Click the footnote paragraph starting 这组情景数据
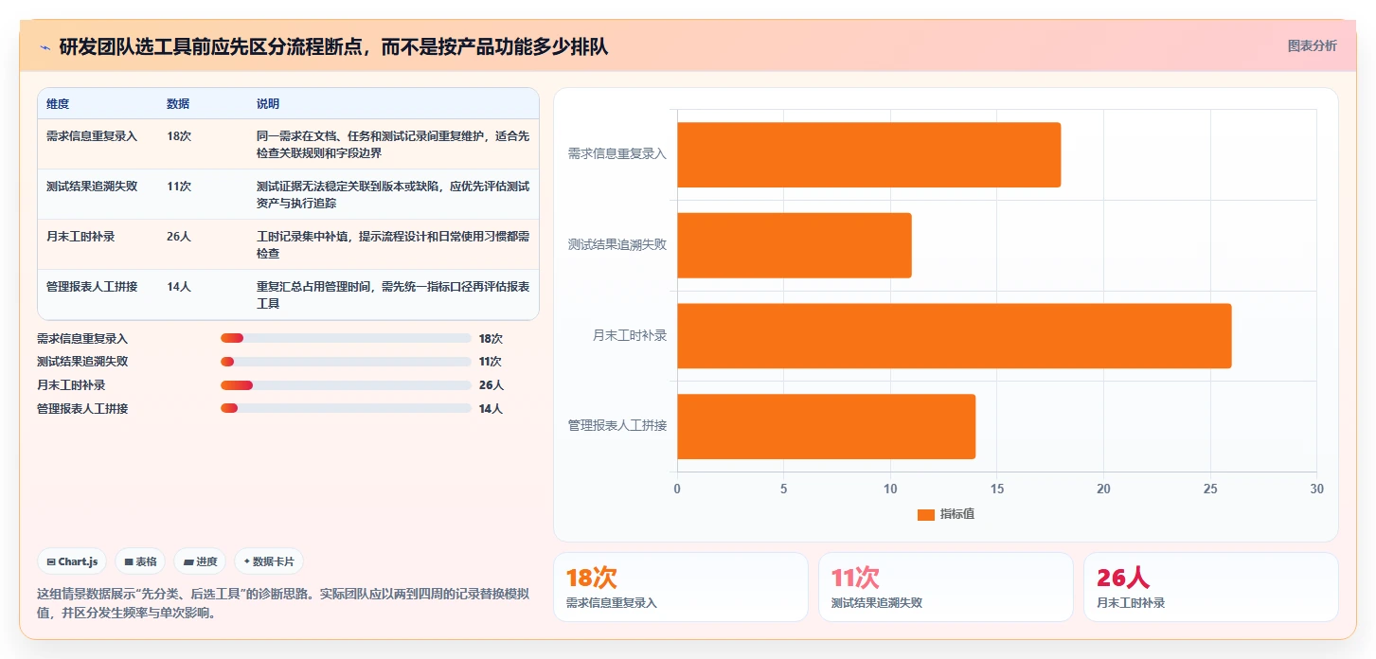The height and width of the screenshot is (659, 1376). point(283,603)
